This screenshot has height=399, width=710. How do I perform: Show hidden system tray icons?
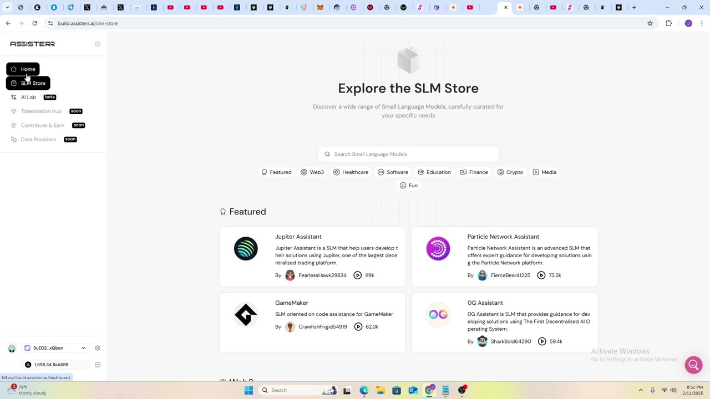click(x=641, y=390)
